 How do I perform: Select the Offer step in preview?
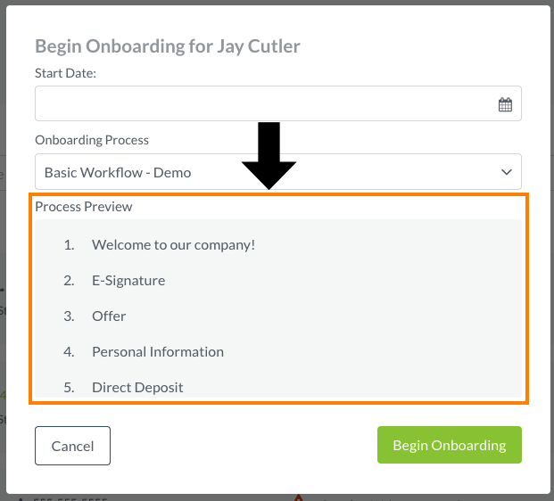coord(109,316)
